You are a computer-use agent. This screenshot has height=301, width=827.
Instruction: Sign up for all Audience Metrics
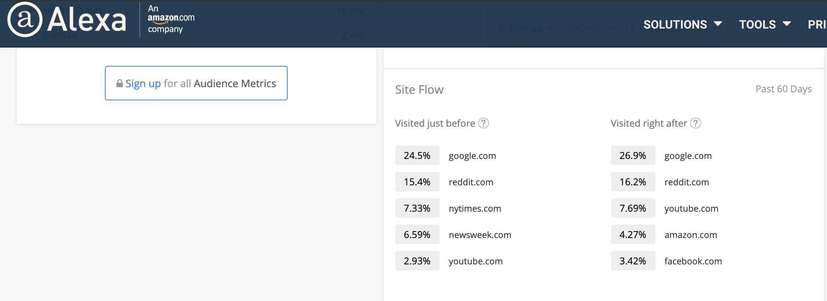pos(196,83)
